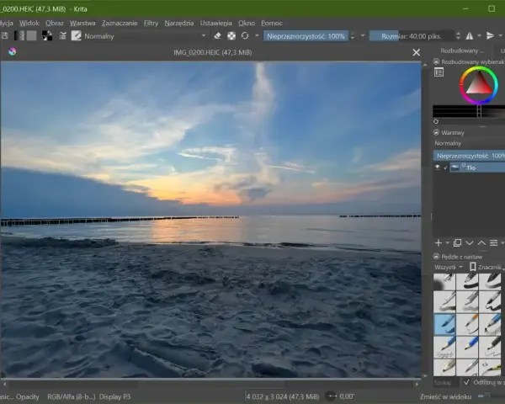Open the layers Normalny blend mode combo
Viewport: 505px width, 404px height.
tap(469, 143)
